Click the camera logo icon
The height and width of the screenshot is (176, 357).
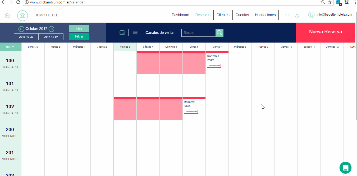coord(22,16)
